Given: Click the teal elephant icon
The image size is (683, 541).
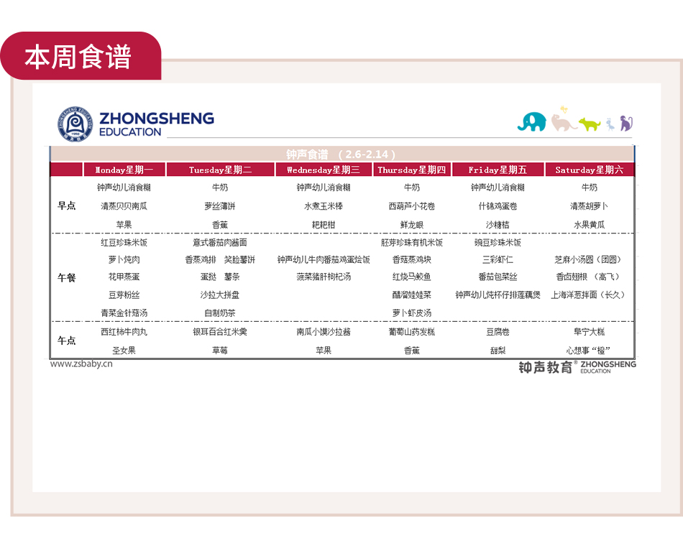Looking at the screenshot, I should (531, 121).
